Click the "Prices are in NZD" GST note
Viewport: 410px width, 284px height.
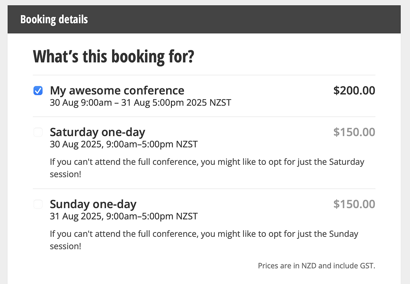316,266
